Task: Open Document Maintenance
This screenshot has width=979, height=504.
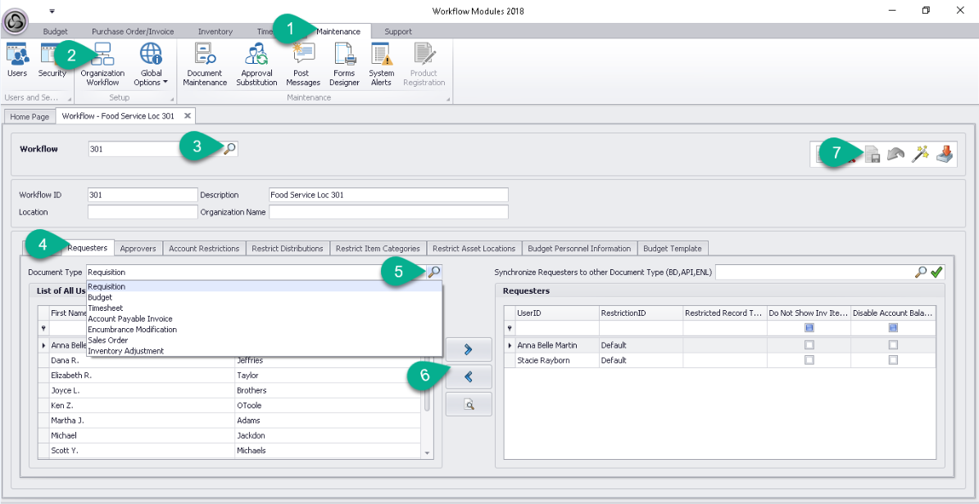Action: pyautogui.click(x=205, y=65)
